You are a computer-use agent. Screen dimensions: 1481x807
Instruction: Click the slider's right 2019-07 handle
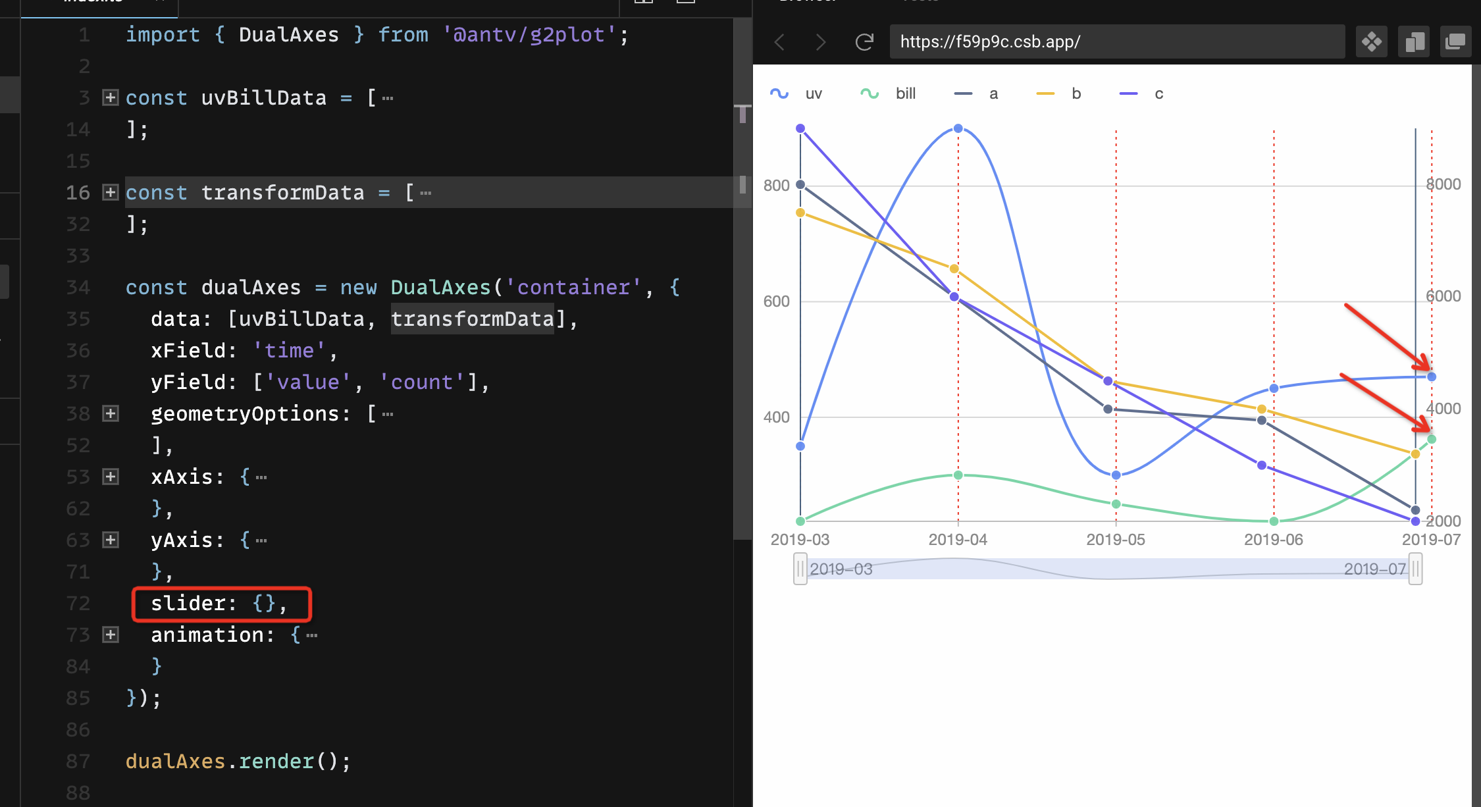point(1415,569)
